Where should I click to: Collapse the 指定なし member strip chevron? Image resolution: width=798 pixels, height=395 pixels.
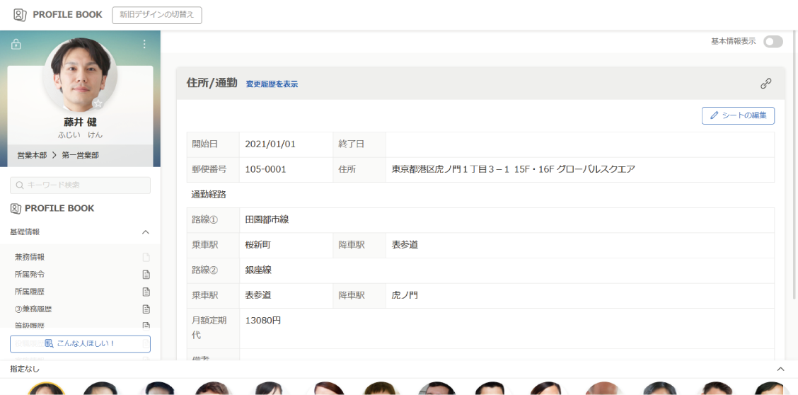pos(781,370)
